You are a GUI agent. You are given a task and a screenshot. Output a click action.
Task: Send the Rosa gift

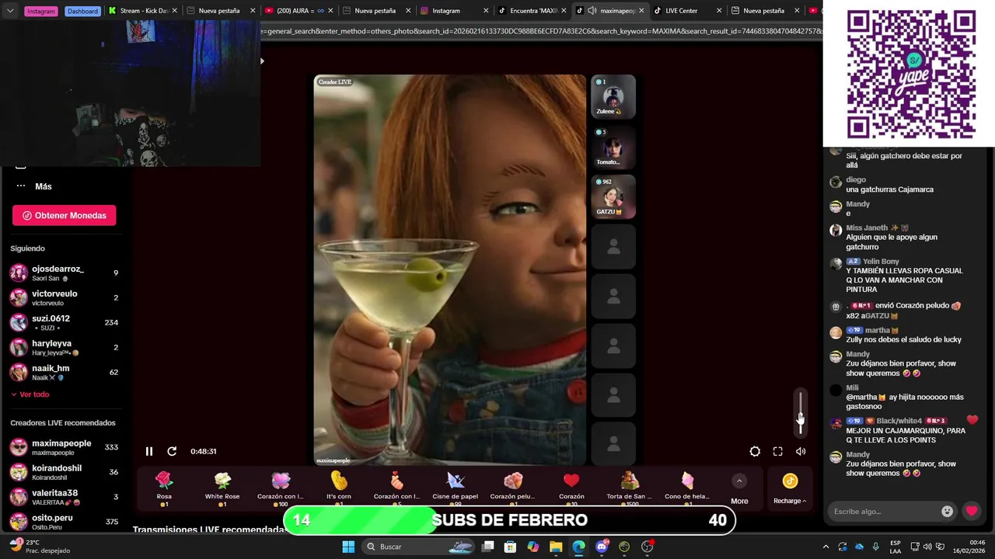click(x=164, y=488)
